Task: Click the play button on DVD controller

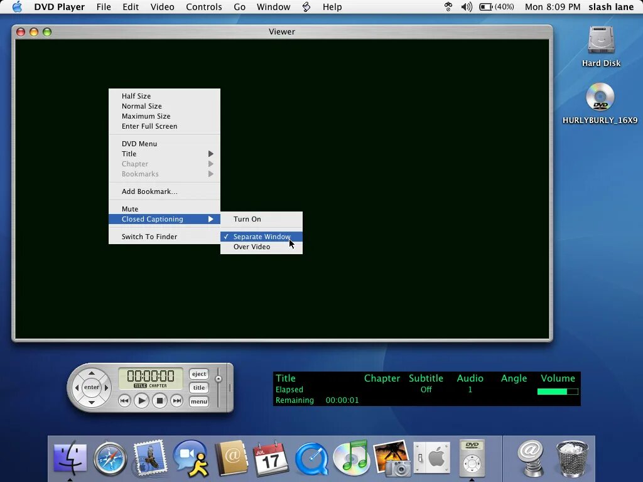Action: [x=141, y=400]
